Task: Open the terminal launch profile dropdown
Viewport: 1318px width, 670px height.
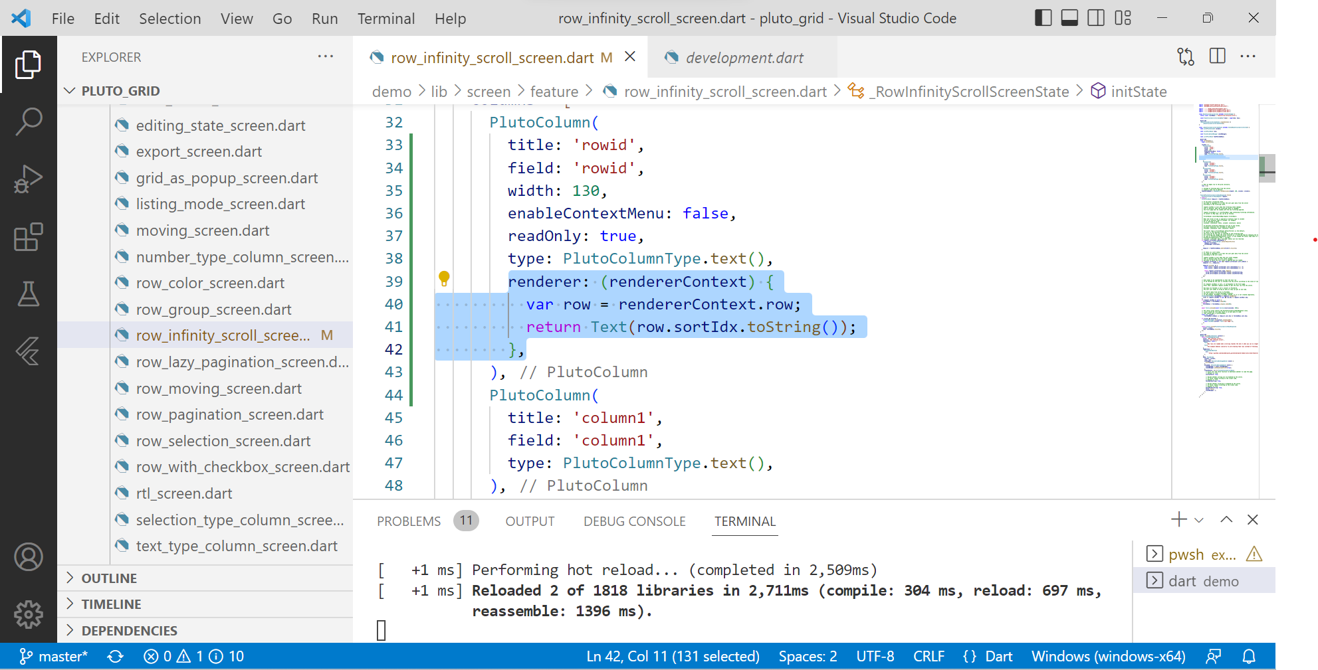Action: point(1199,521)
